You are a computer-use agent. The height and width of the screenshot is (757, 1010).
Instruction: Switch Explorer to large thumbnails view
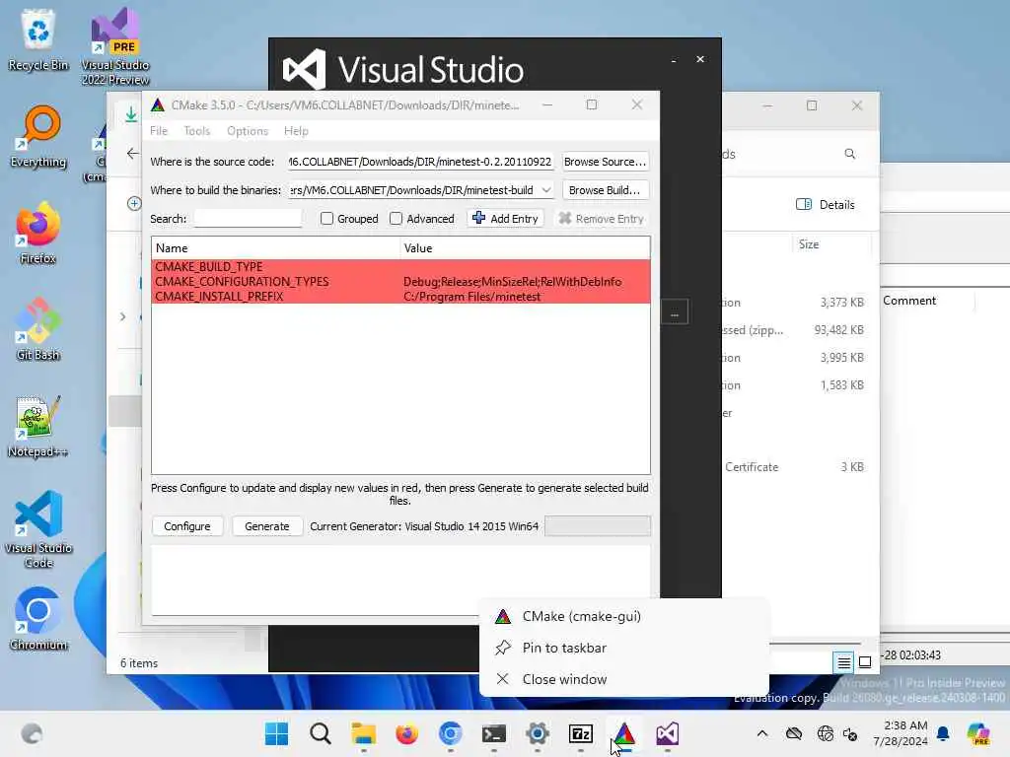click(x=865, y=661)
